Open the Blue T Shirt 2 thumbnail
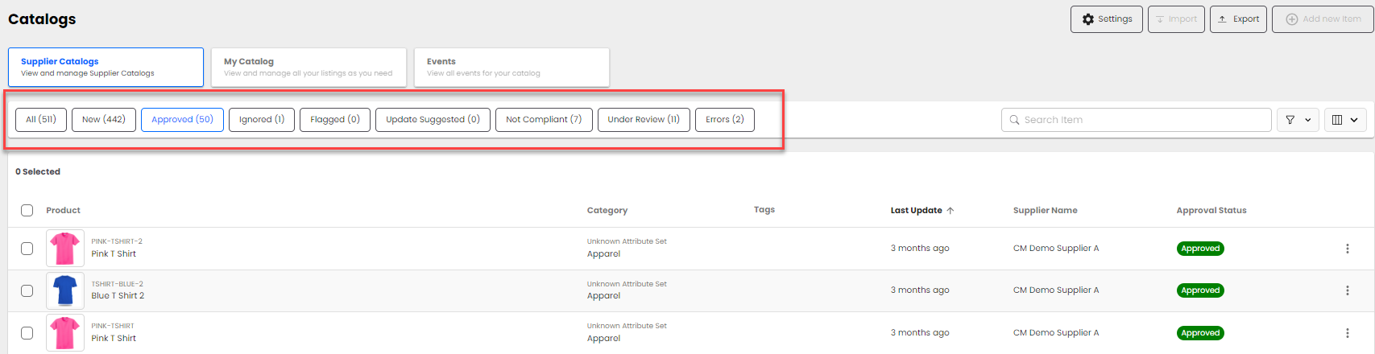Image resolution: width=1375 pixels, height=354 pixels. point(65,290)
